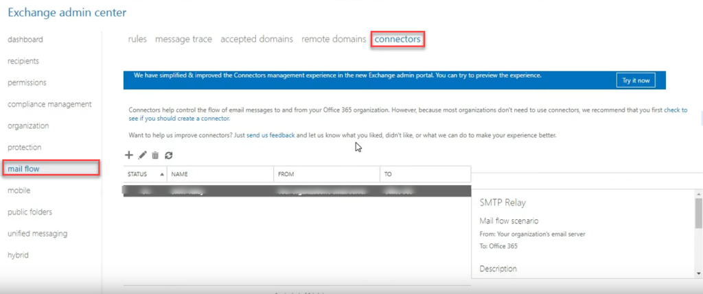Click the details pane scrollbar thumb
Image resolution: width=703 pixels, height=294 pixels.
tap(699, 212)
